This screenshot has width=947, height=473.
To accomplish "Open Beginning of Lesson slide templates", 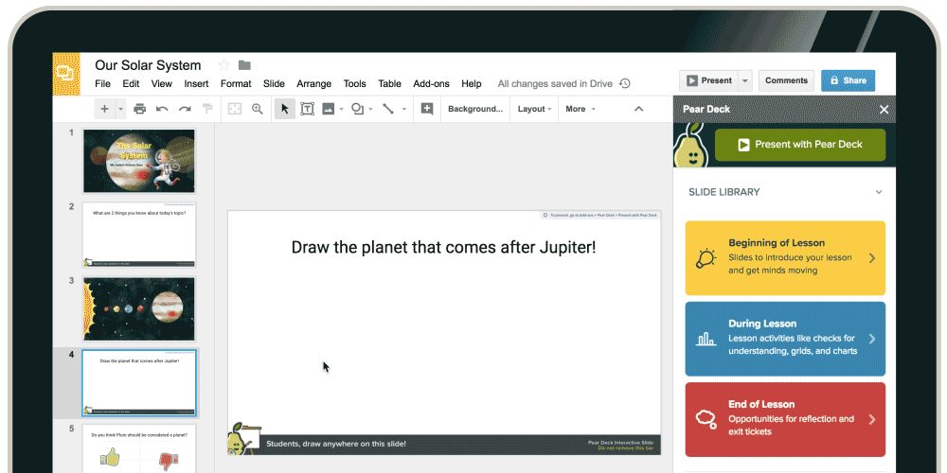I will point(785,257).
